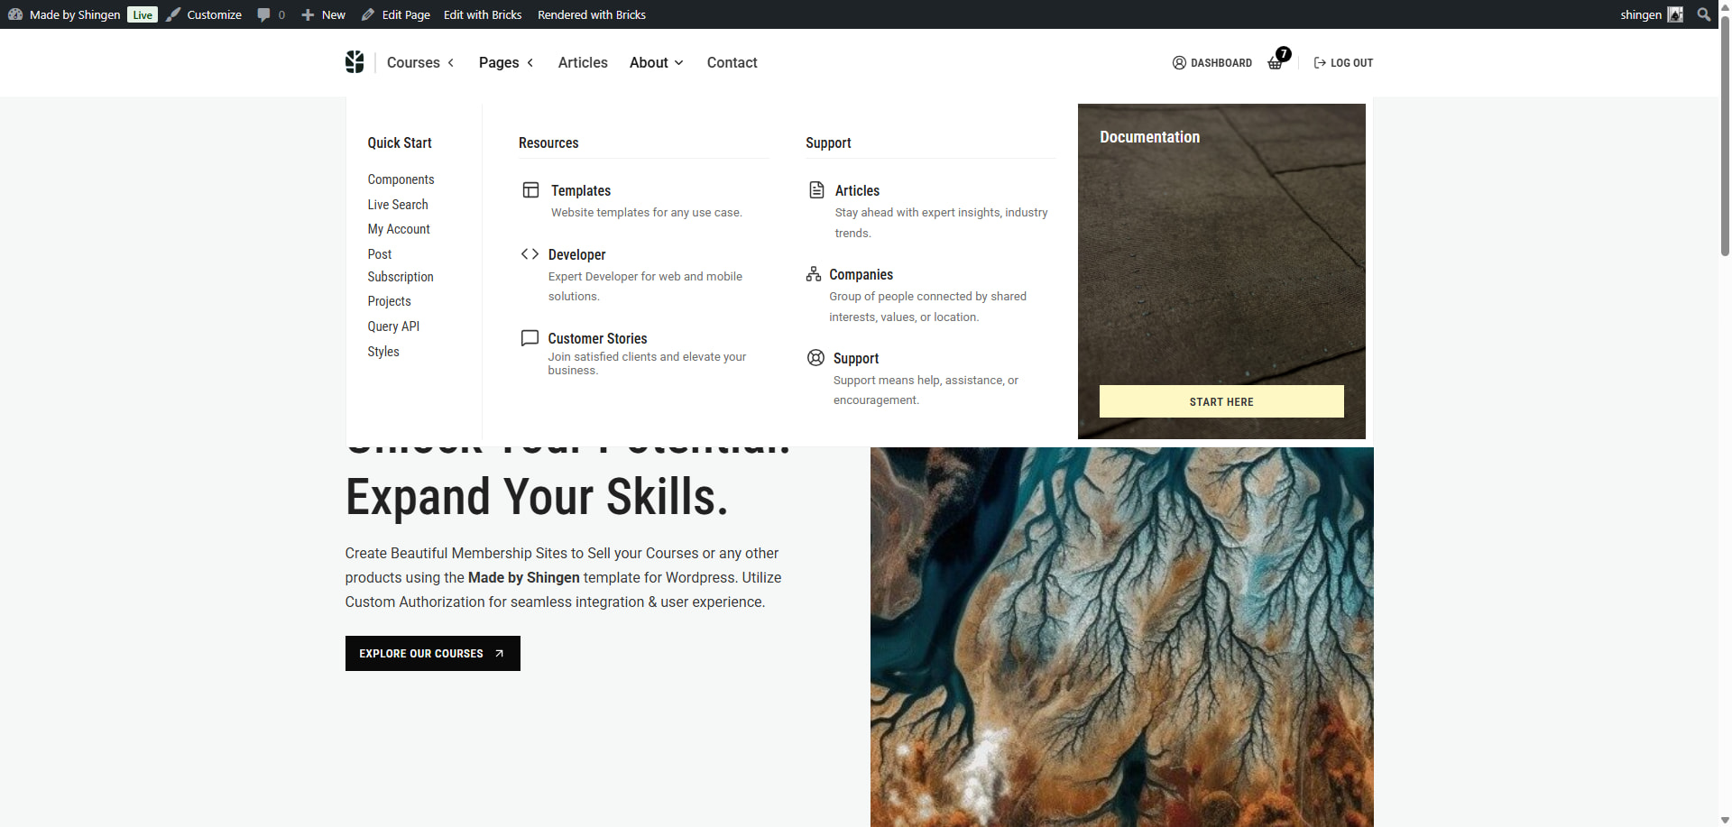
Task: Open the Live Search quick start link
Action: pos(398,205)
